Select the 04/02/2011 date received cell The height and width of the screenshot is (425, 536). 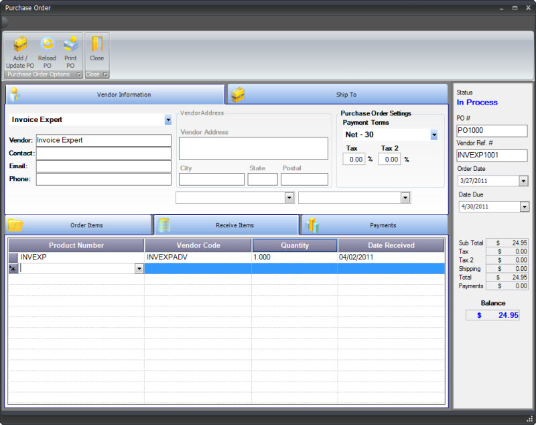pyautogui.click(x=391, y=257)
